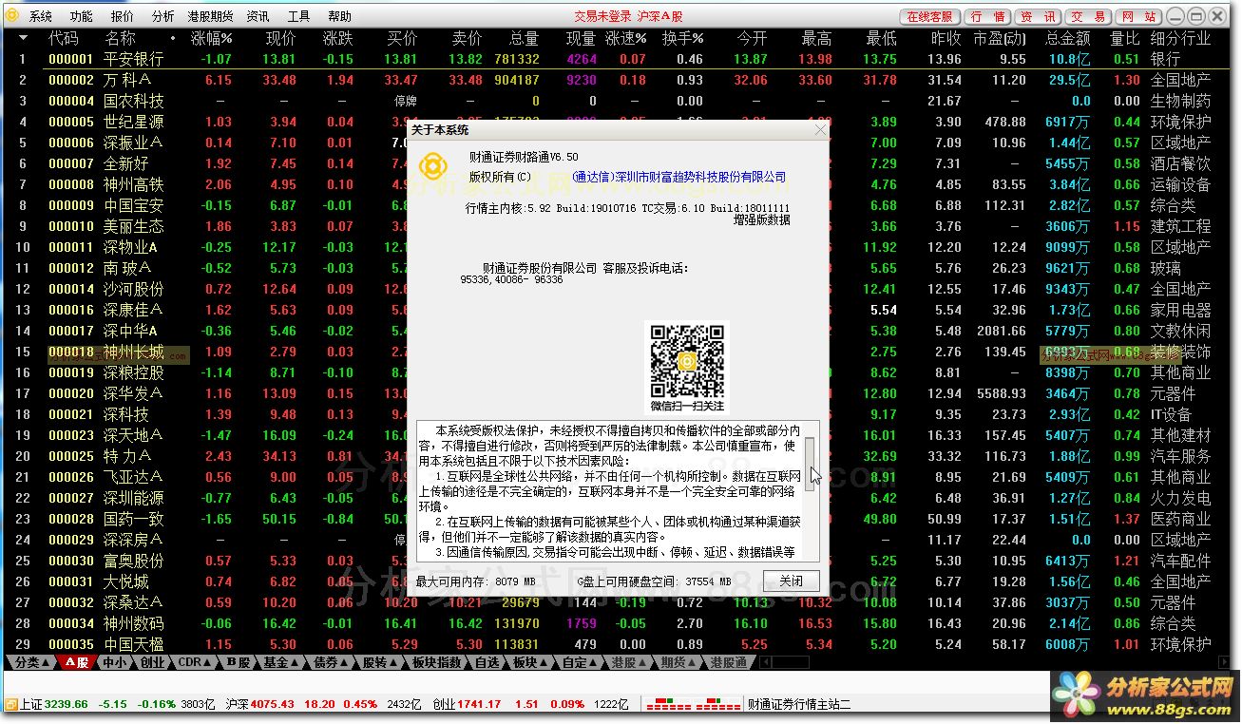The width and height of the screenshot is (1242, 724).
Task: Click the 关闭 button in the dialog
Action: click(x=791, y=581)
